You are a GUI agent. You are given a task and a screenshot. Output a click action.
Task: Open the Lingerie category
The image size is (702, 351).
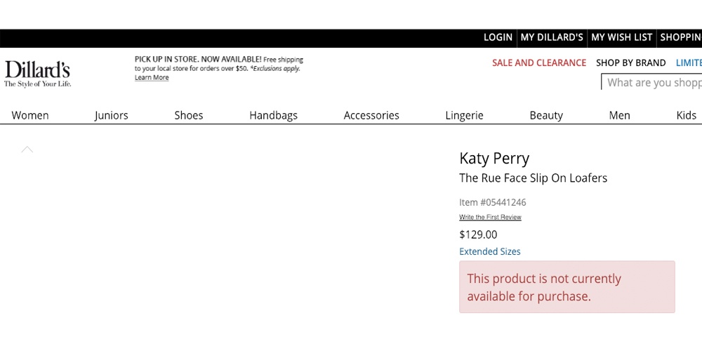[464, 115]
